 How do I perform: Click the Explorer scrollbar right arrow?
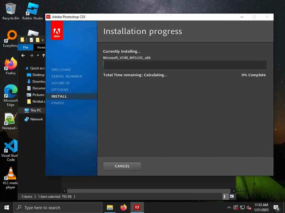pos(234,191)
